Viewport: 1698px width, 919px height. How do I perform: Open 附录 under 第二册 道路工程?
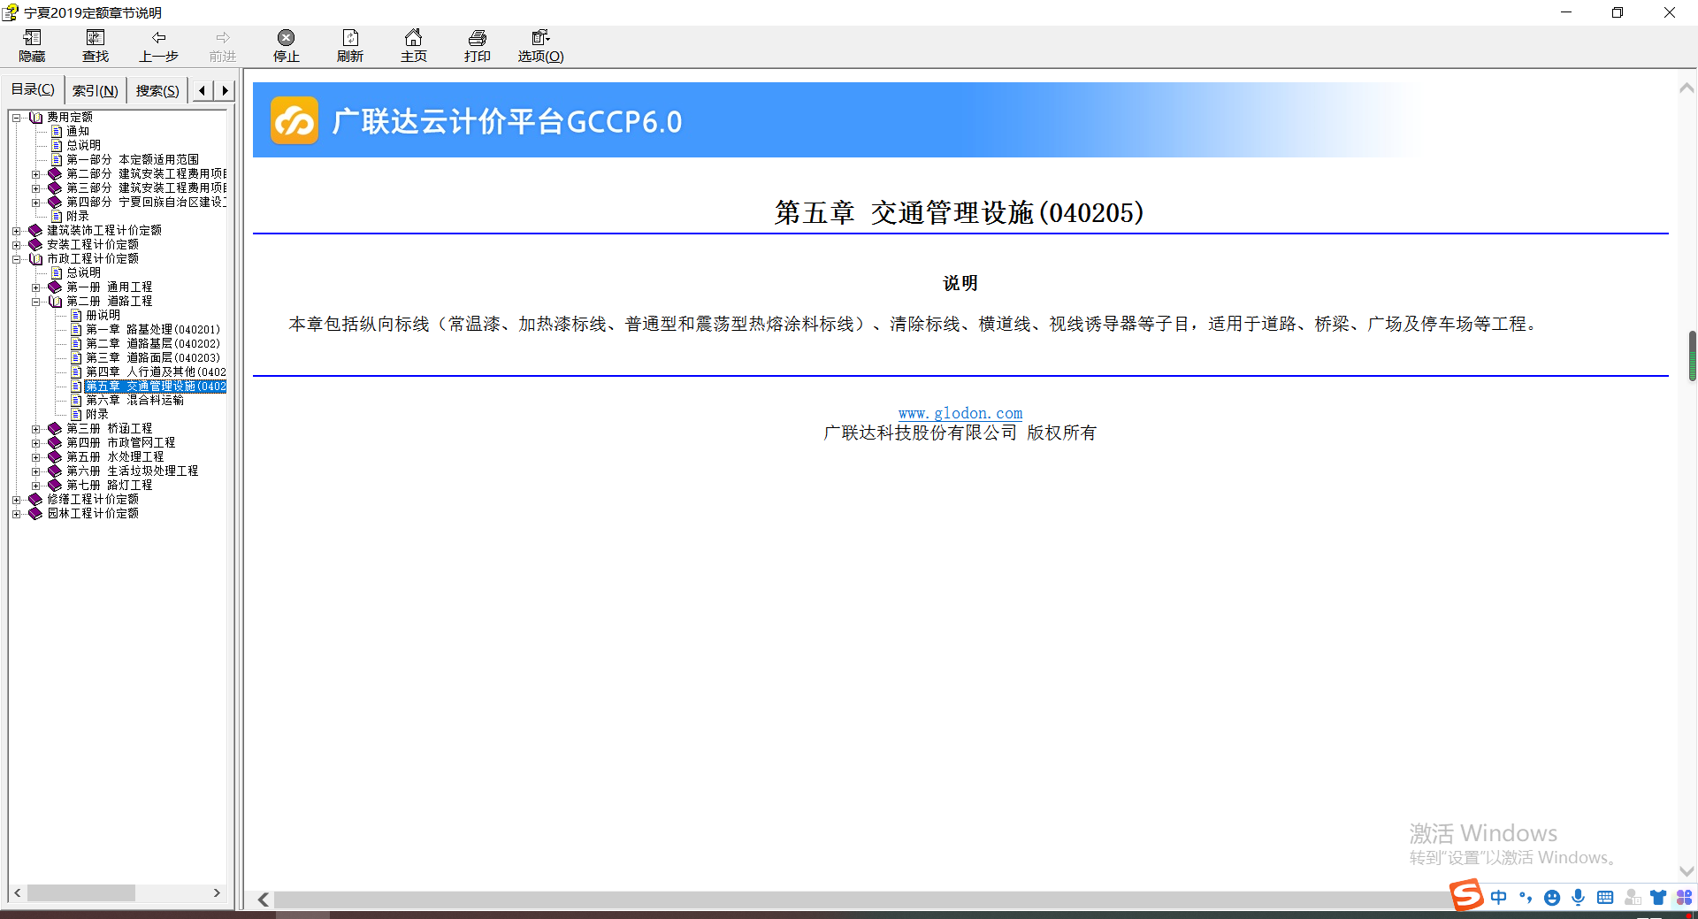pos(97,414)
